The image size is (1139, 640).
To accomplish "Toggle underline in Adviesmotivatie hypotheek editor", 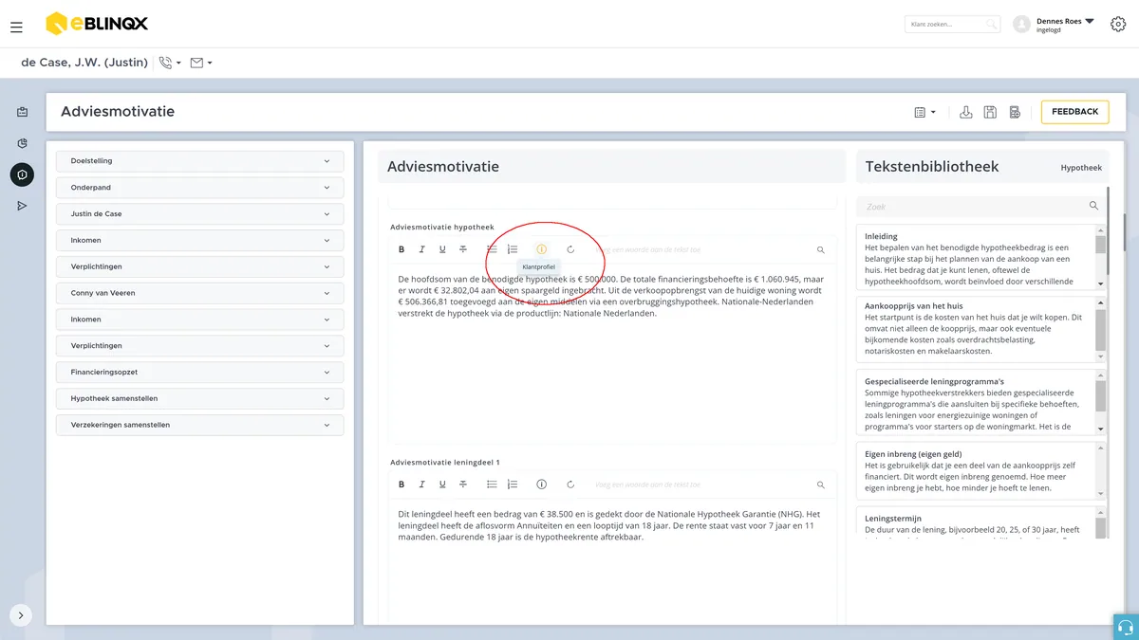I will [442, 249].
